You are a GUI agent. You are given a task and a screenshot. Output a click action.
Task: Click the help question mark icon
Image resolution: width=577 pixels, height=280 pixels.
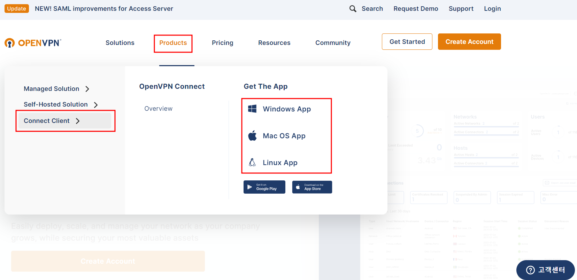coord(530,270)
